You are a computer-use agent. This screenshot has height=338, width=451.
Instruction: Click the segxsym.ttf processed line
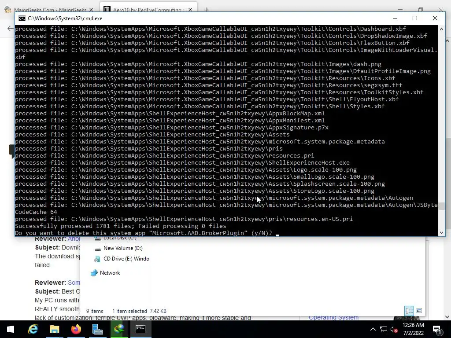[x=209, y=85]
